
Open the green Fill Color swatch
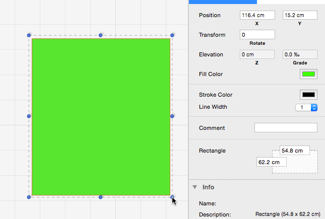[308, 74]
